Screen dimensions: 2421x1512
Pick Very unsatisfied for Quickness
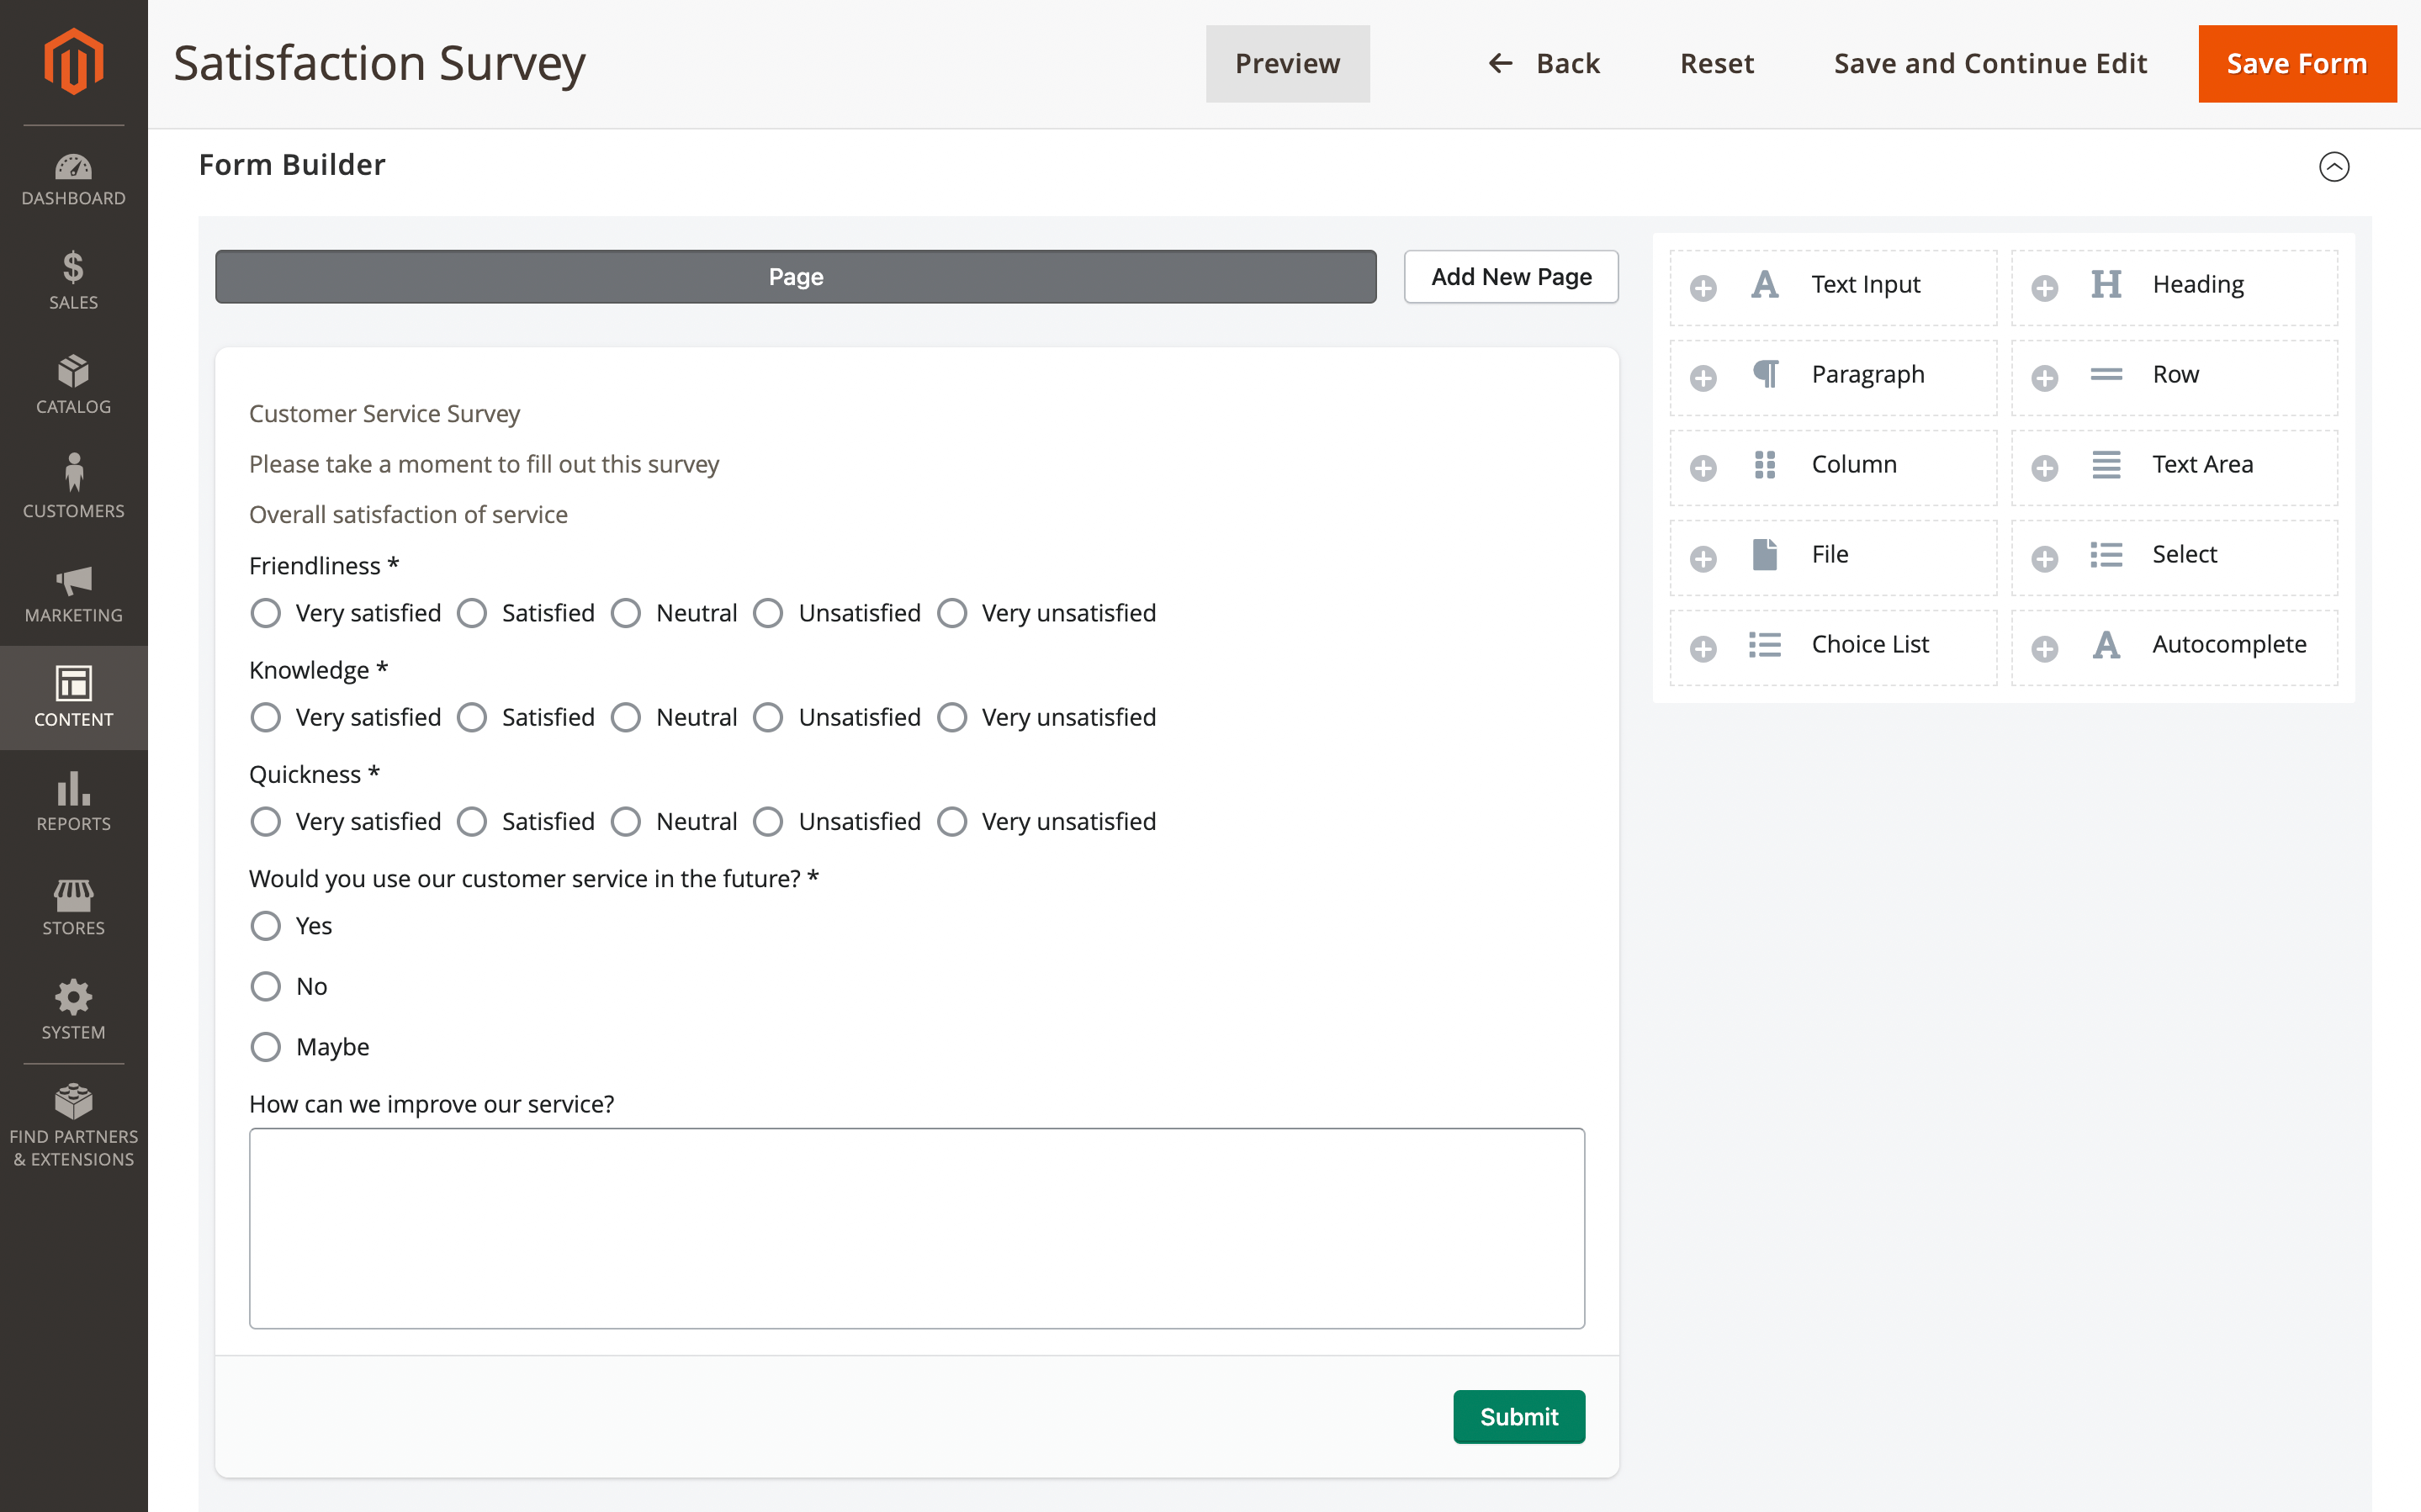952,822
